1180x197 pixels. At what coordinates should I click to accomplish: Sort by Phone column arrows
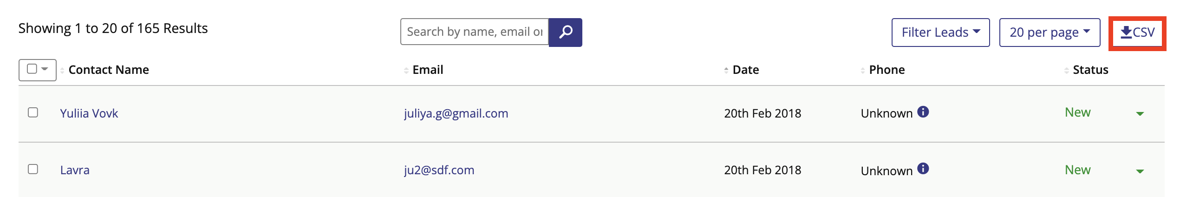[x=863, y=70]
